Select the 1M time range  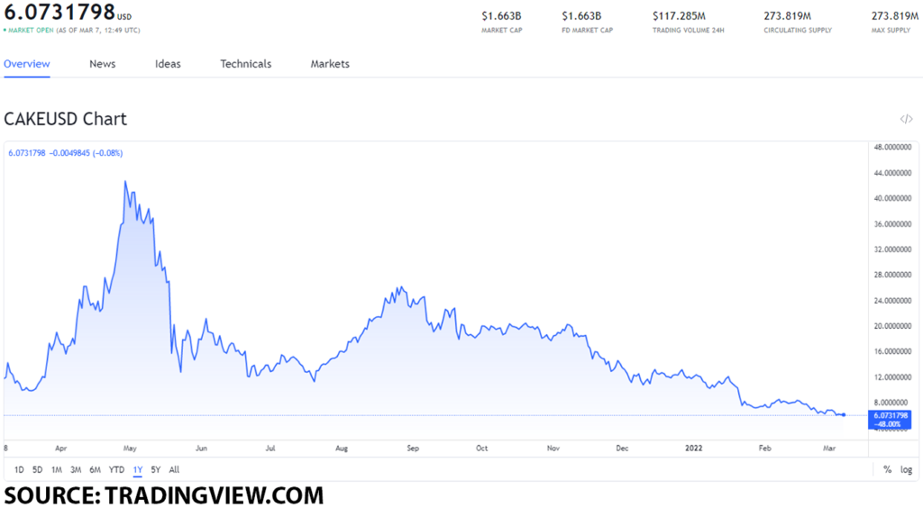point(57,470)
